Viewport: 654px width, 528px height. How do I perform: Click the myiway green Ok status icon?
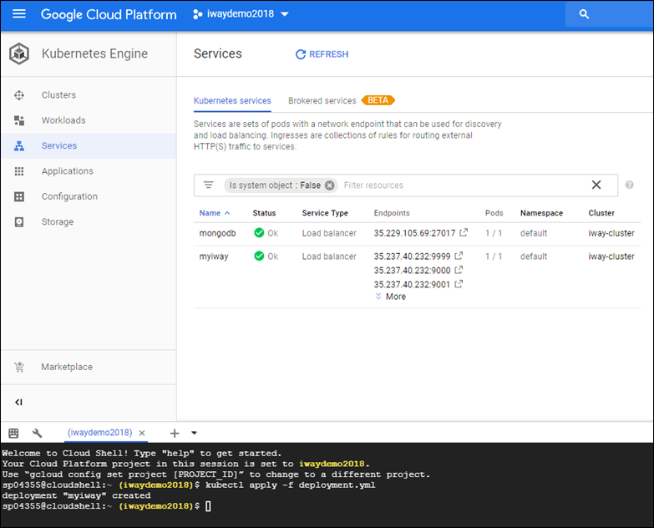[x=259, y=256]
